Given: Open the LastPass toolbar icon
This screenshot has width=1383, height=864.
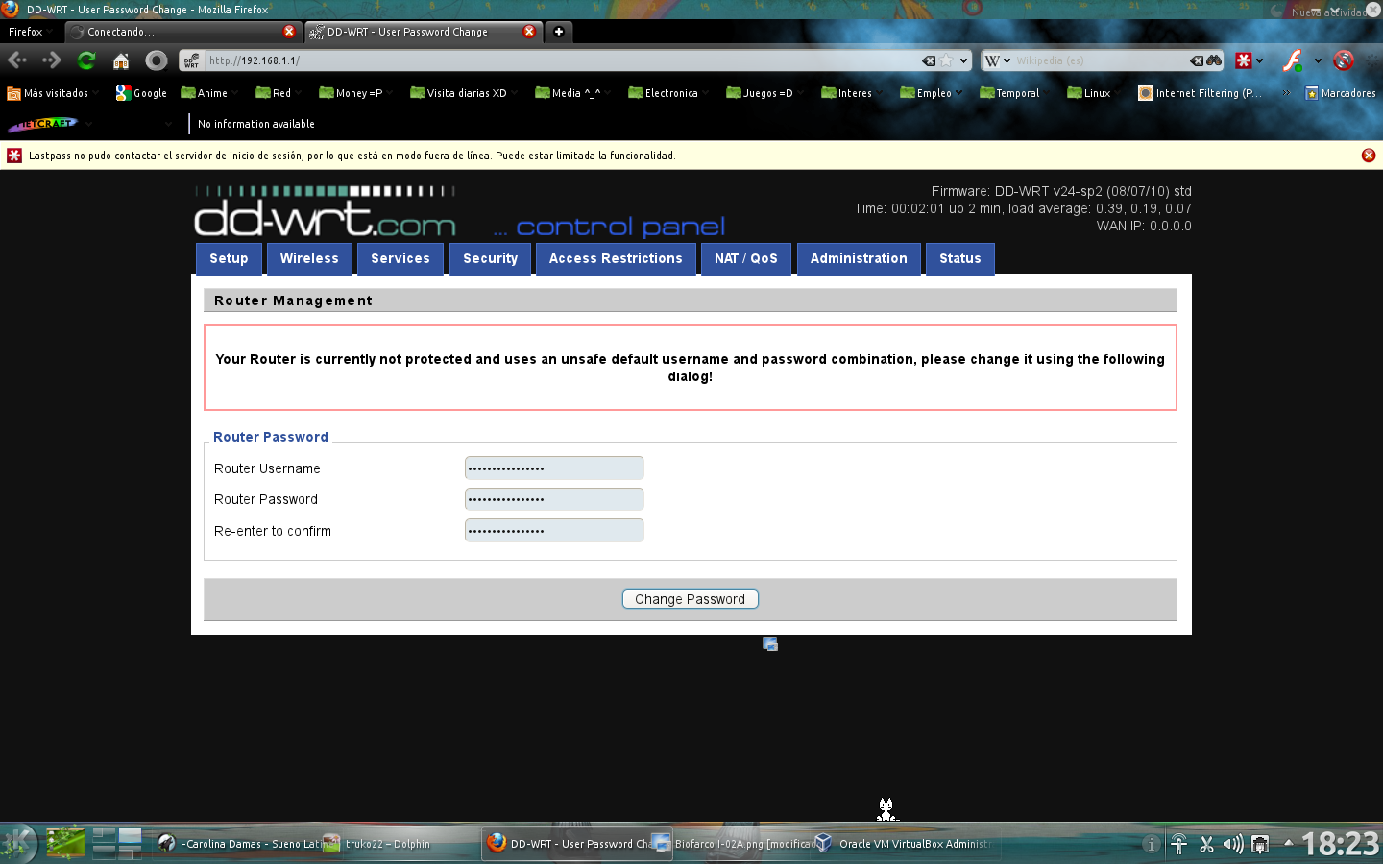Looking at the screenshot, I should click(1245, 60).
